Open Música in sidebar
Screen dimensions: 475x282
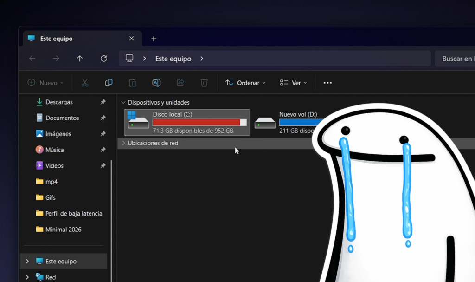(x=55, y=150)
